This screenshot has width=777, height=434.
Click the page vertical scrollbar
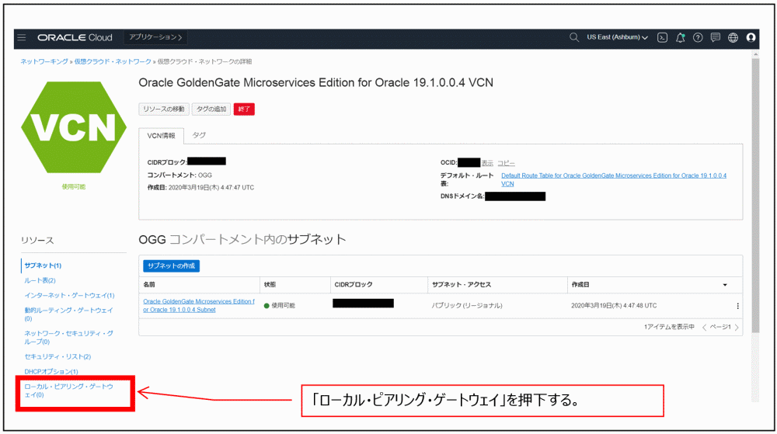[755, 196]
